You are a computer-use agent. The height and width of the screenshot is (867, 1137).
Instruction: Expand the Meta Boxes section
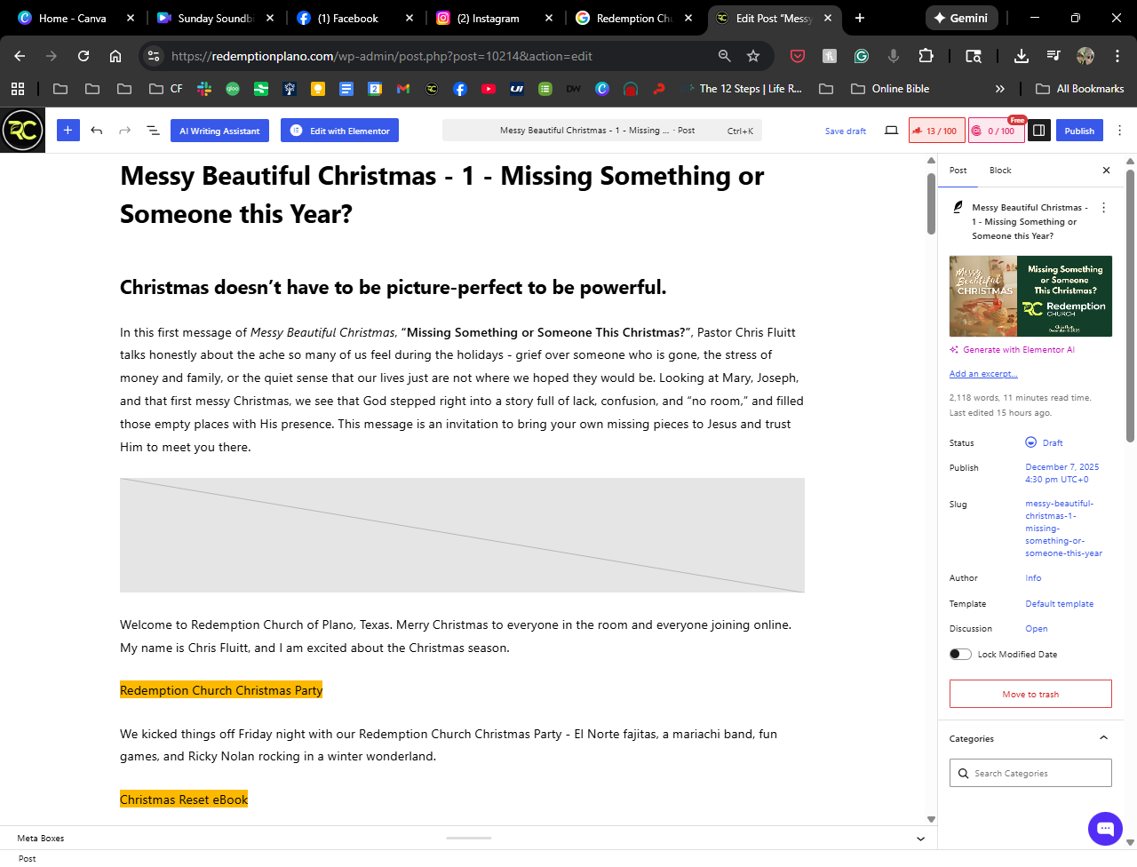coord(920,839)
